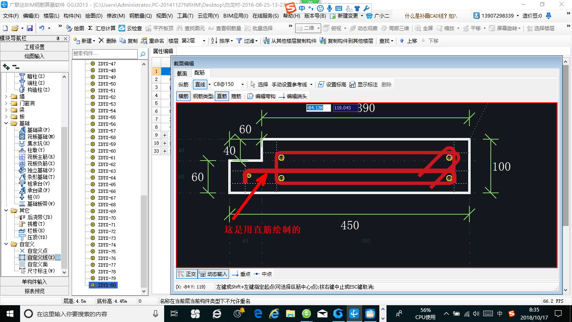Viewport: 572px width, 322px height.
Task: Open the 查找 find dropdown
Action: click(x=386, y=41)
